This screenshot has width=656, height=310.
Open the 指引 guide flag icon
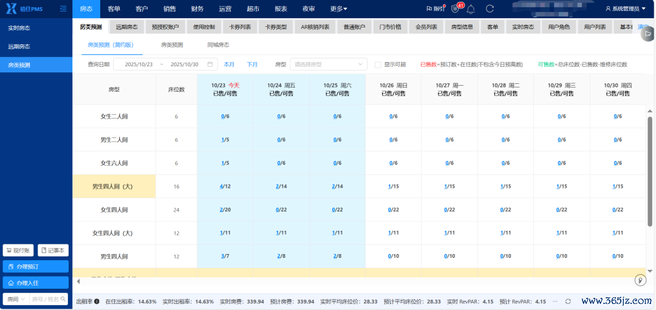(435, 9)
